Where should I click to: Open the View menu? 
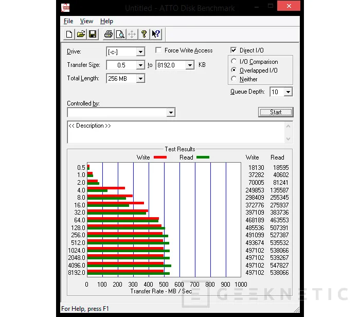(x=86, y=21)
